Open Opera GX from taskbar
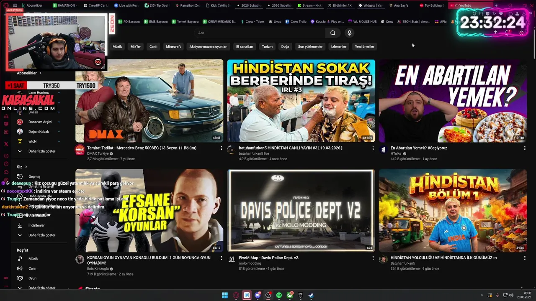Viewport: 536px width, 301px height. pos(236,295)
